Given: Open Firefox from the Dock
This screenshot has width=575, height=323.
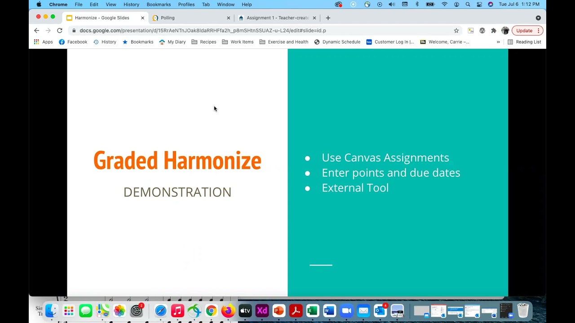Looking at the screenshot, I should coord(228,310).
